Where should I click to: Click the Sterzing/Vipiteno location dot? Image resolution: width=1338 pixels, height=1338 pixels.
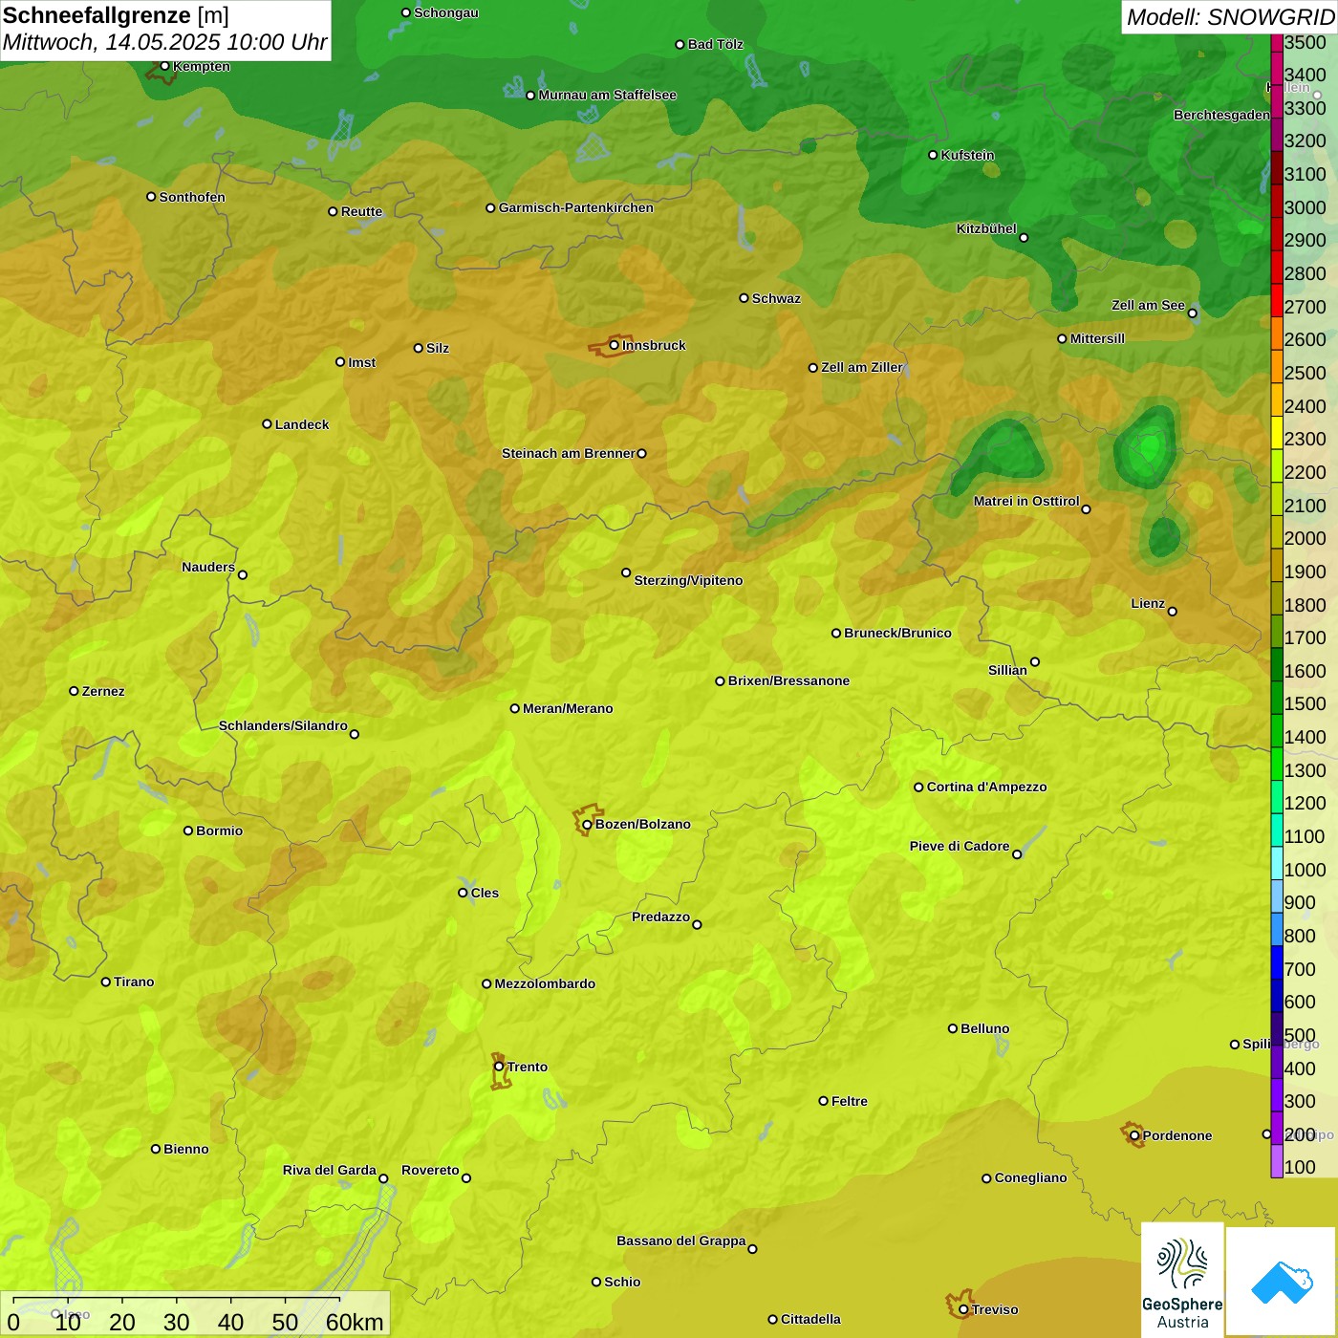[626, 572]
